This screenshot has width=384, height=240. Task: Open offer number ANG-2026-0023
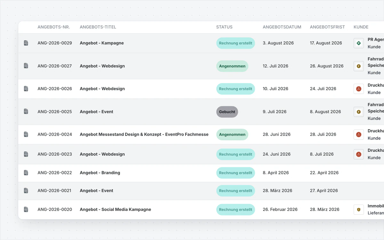pos(55,154)
